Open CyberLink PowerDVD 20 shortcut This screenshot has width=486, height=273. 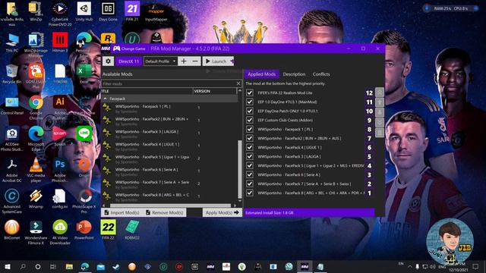point(60,14)
